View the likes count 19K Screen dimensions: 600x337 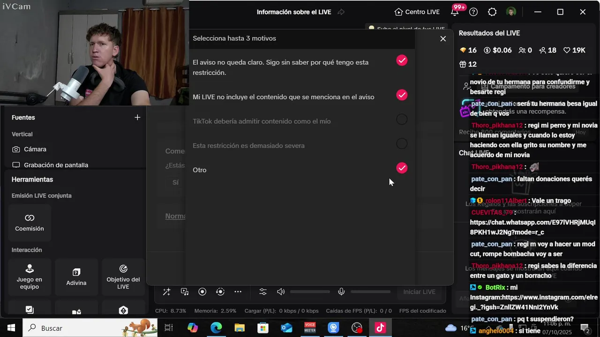tap(574, 50)
